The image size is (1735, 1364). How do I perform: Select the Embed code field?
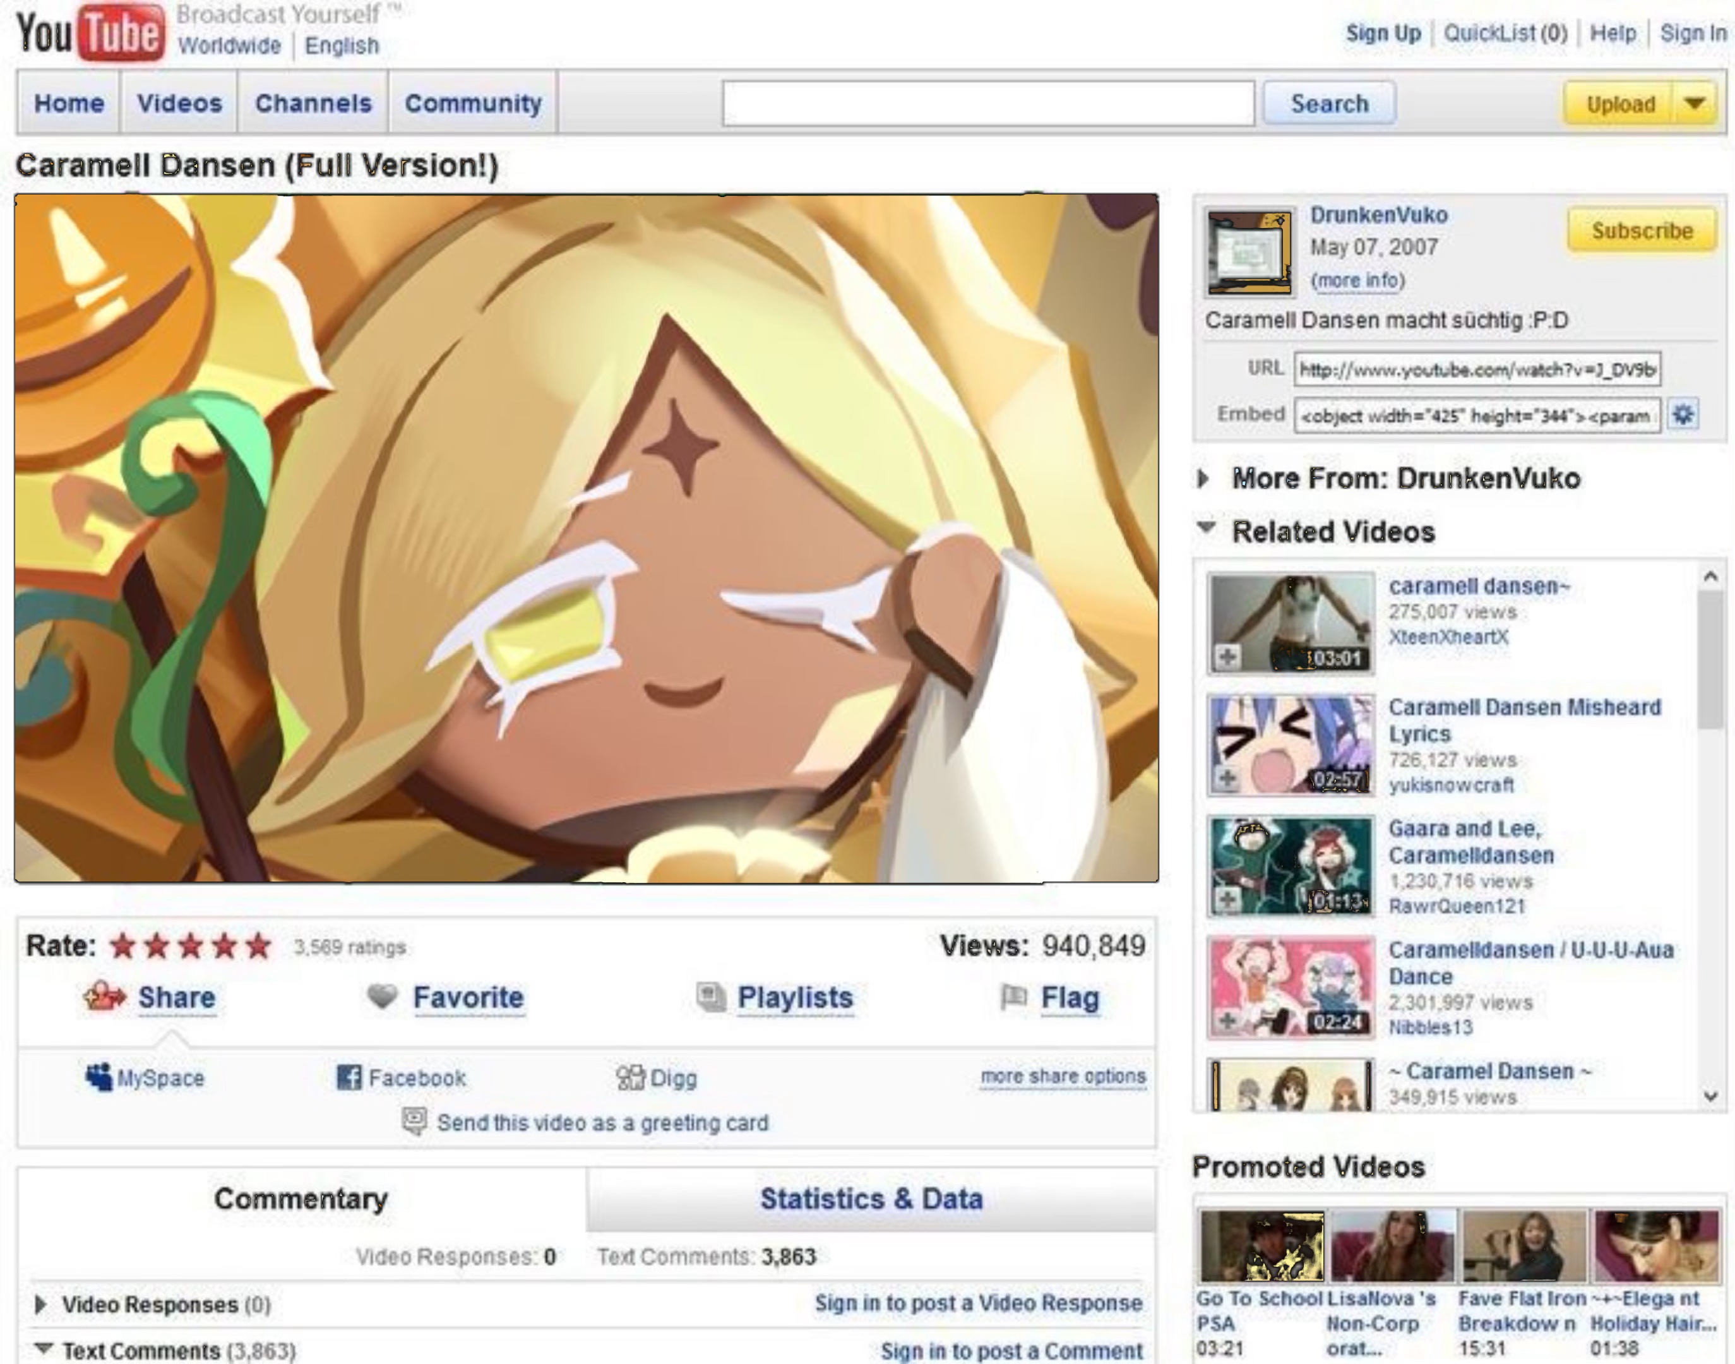[1477, 416]
